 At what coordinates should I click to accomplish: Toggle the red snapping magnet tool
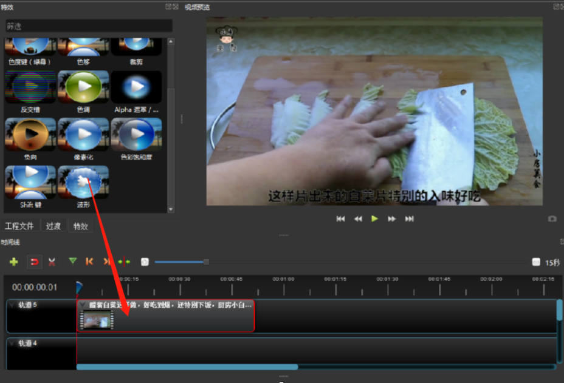click(x=34, y=262)
